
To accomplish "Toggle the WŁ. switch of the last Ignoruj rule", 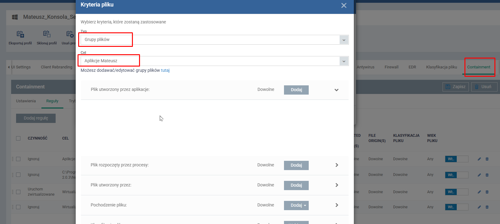I will tap(457, 207).
